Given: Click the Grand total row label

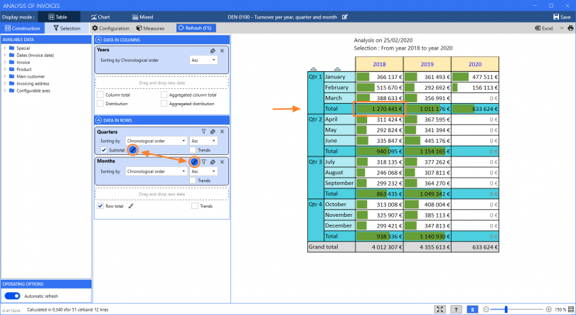Looking at the screenshot, I should tap(331, 247).
